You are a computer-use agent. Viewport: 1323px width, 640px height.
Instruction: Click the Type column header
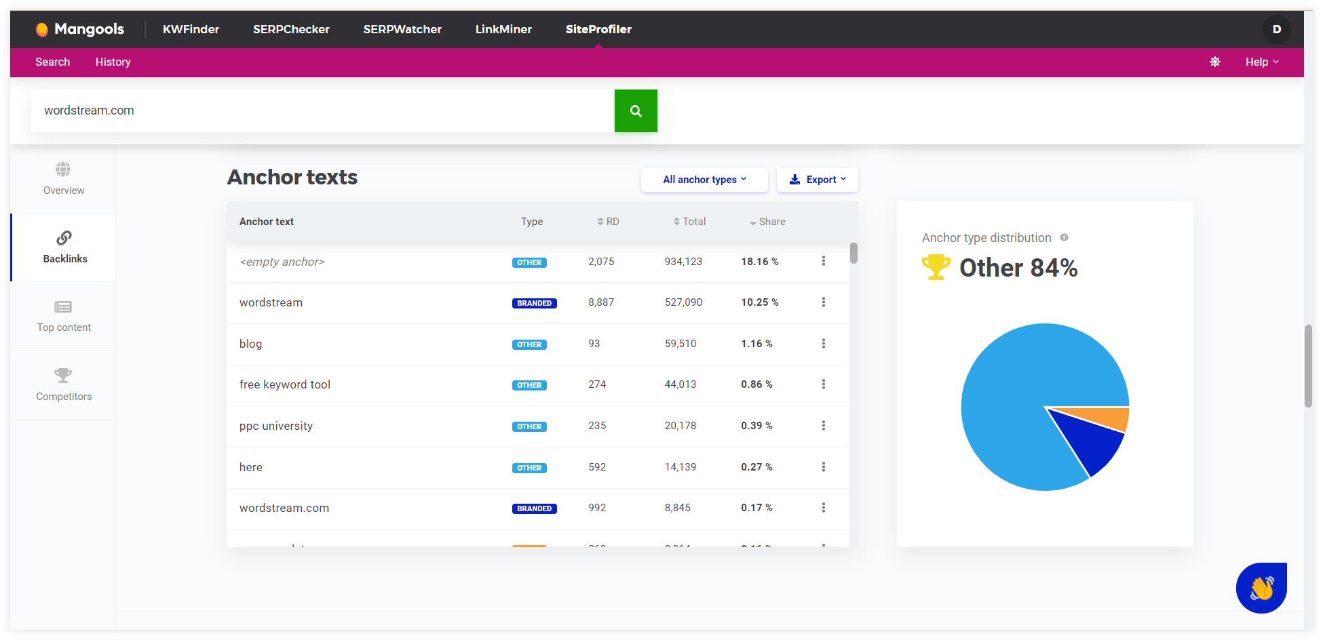pos(532,222)
